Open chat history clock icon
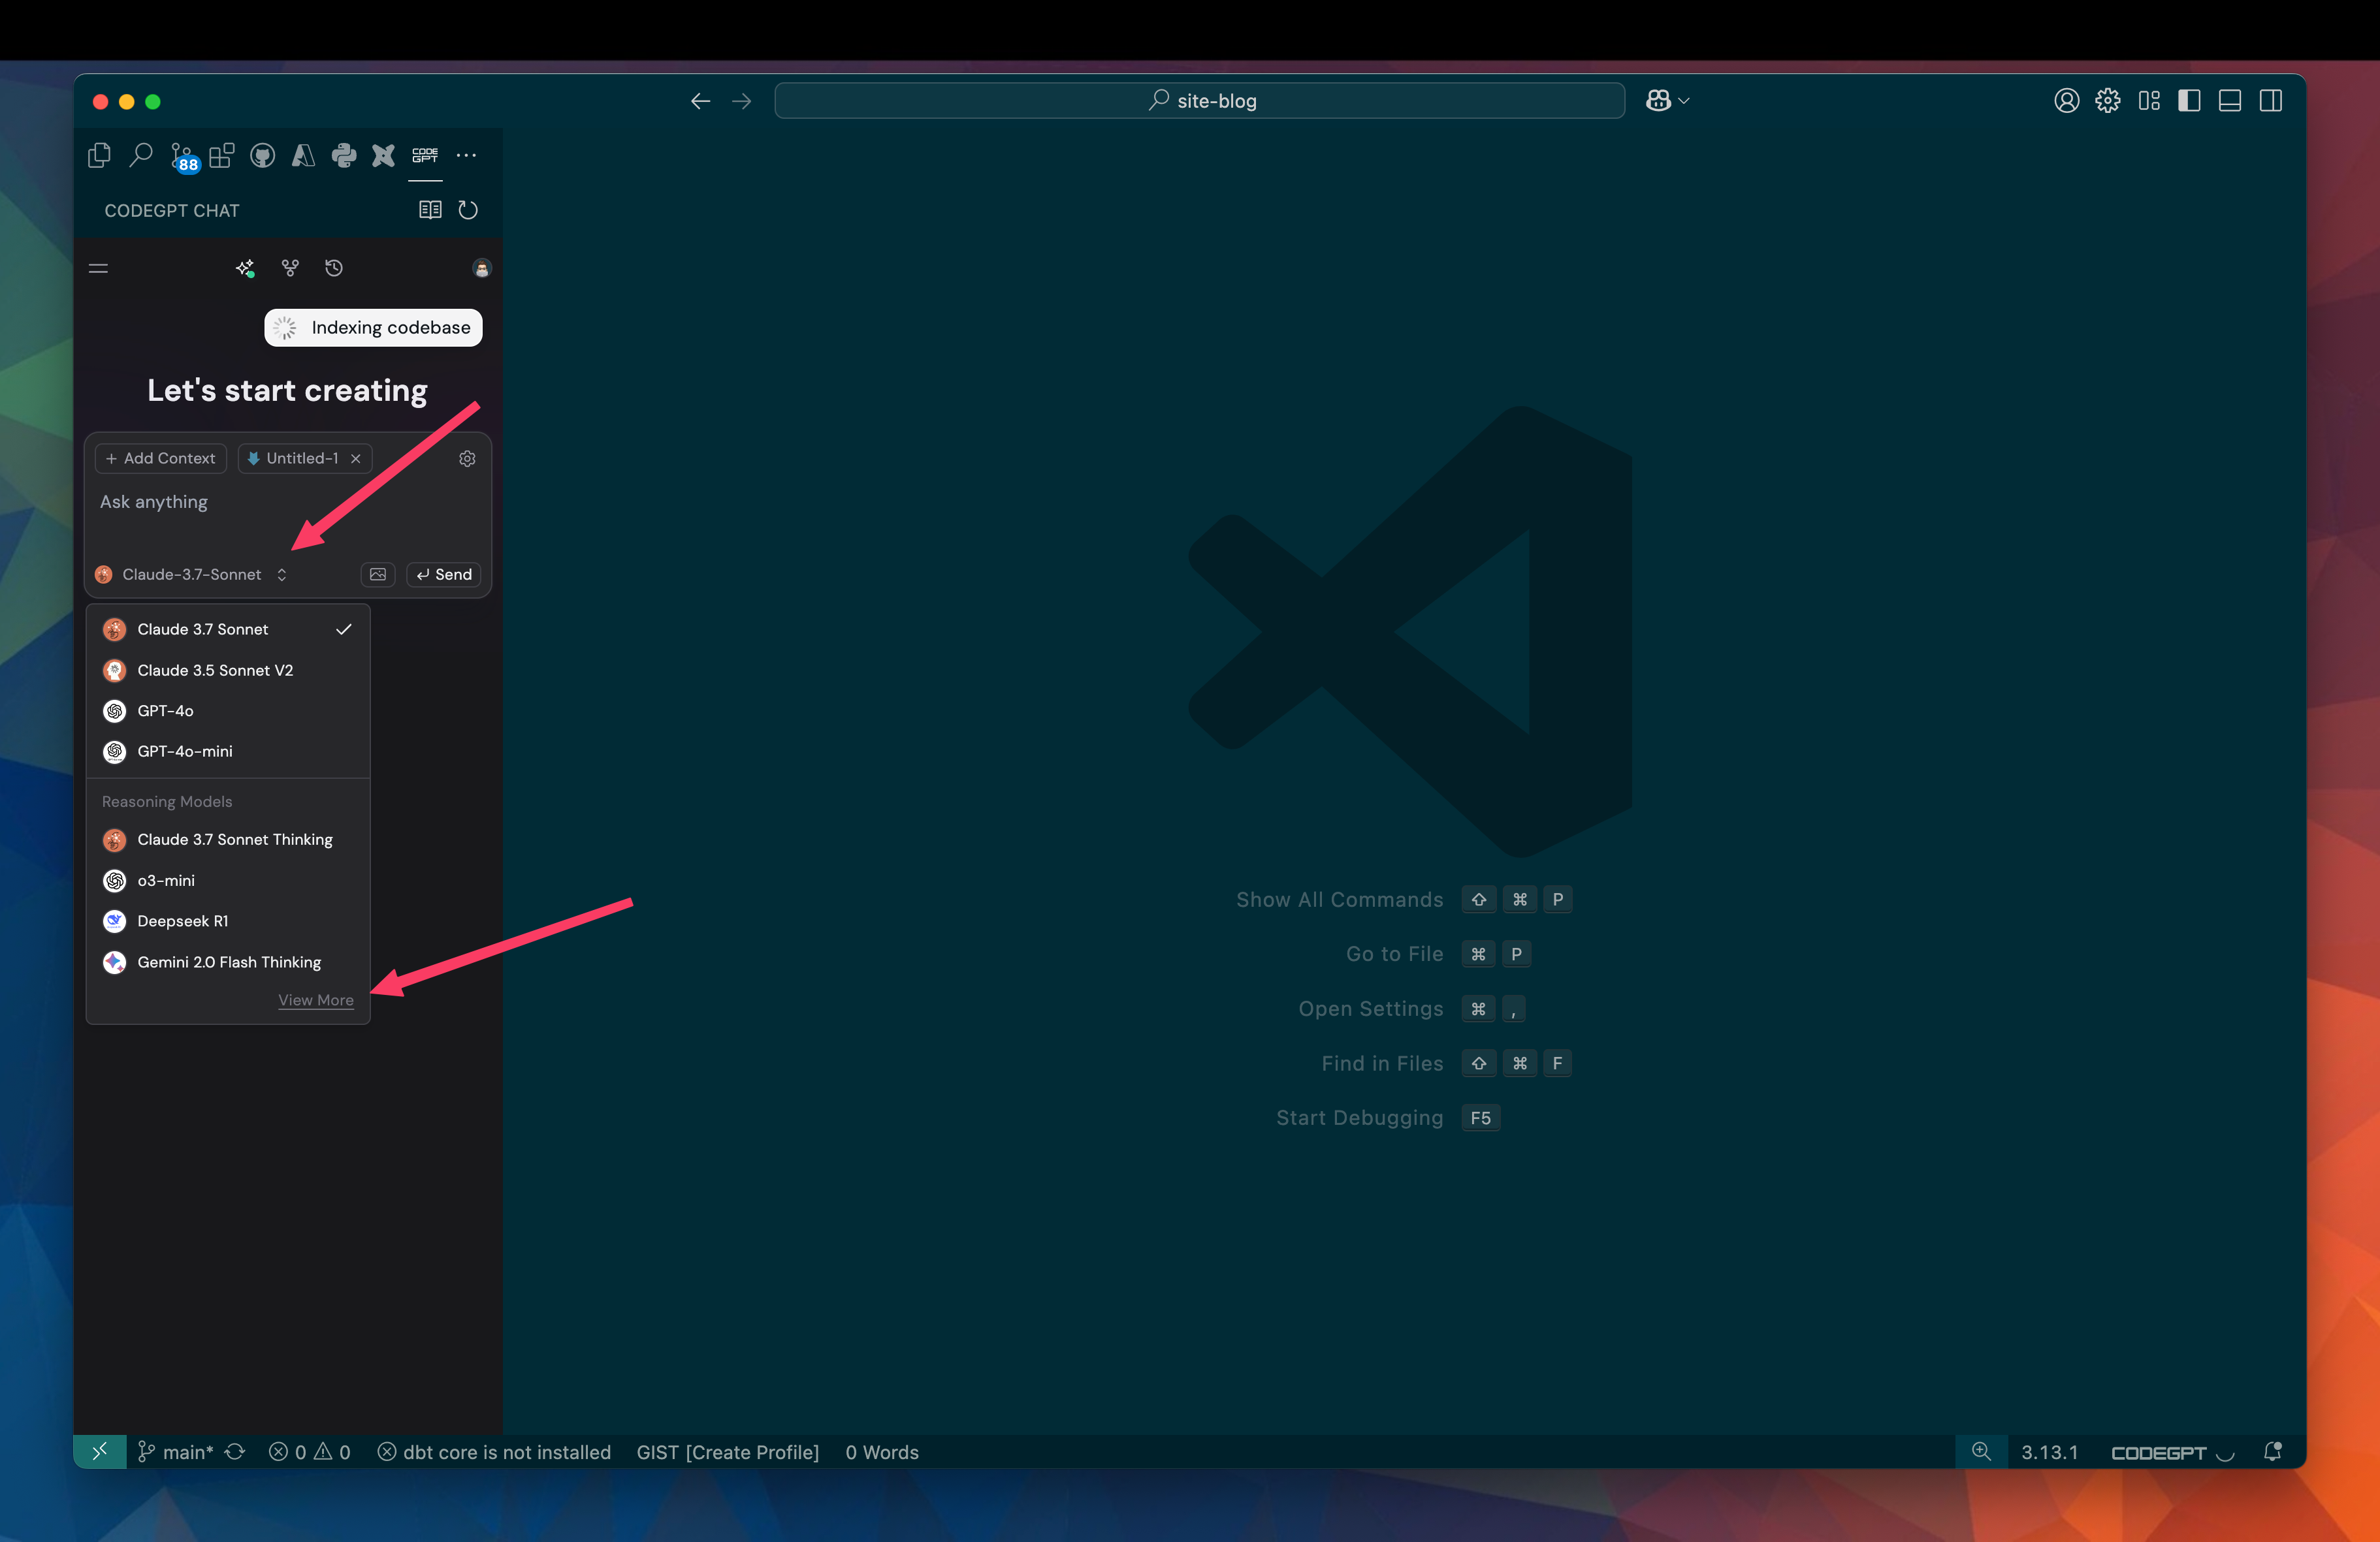The height and width of the screenshot is (1542, 2380). tap(334, 268)
